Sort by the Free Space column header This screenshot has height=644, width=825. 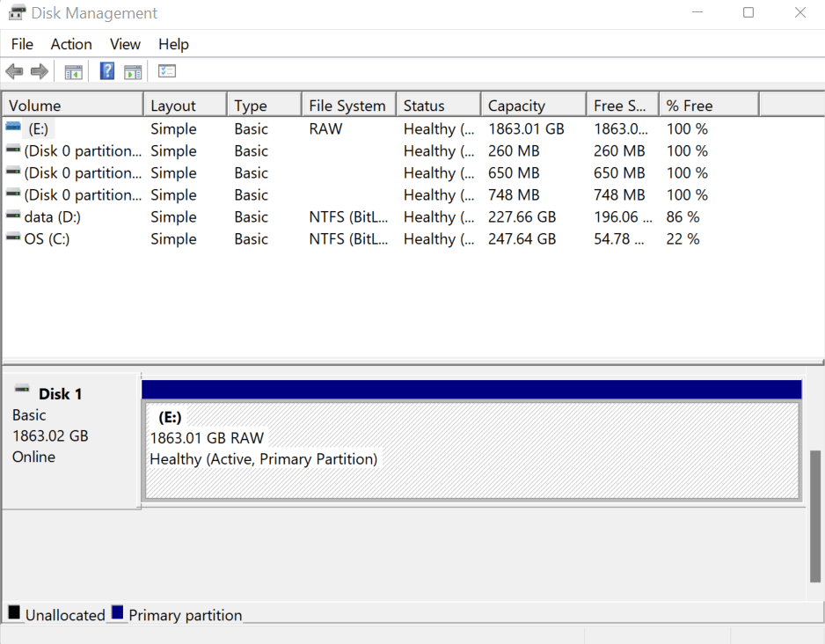[623, 106]
